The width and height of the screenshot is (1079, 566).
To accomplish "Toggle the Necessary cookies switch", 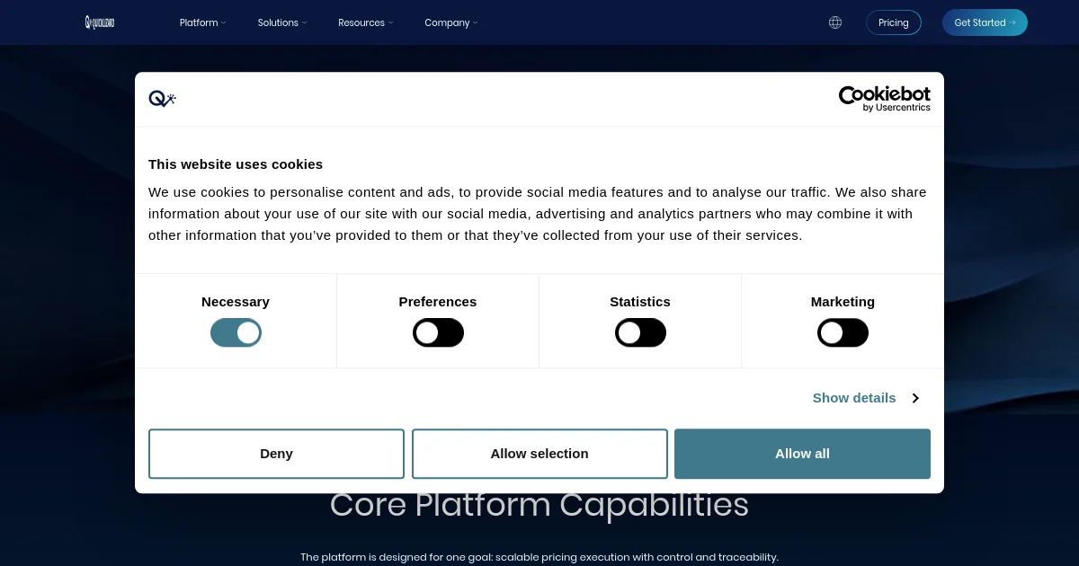I will point(236,333).
